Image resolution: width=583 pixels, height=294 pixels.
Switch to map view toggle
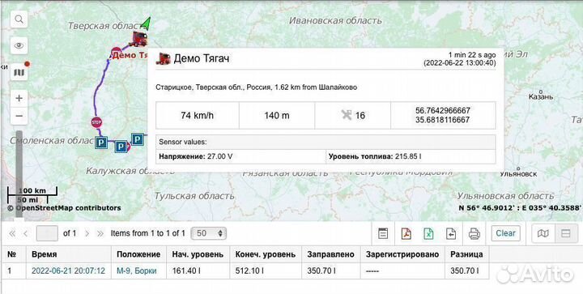point(543,233)
